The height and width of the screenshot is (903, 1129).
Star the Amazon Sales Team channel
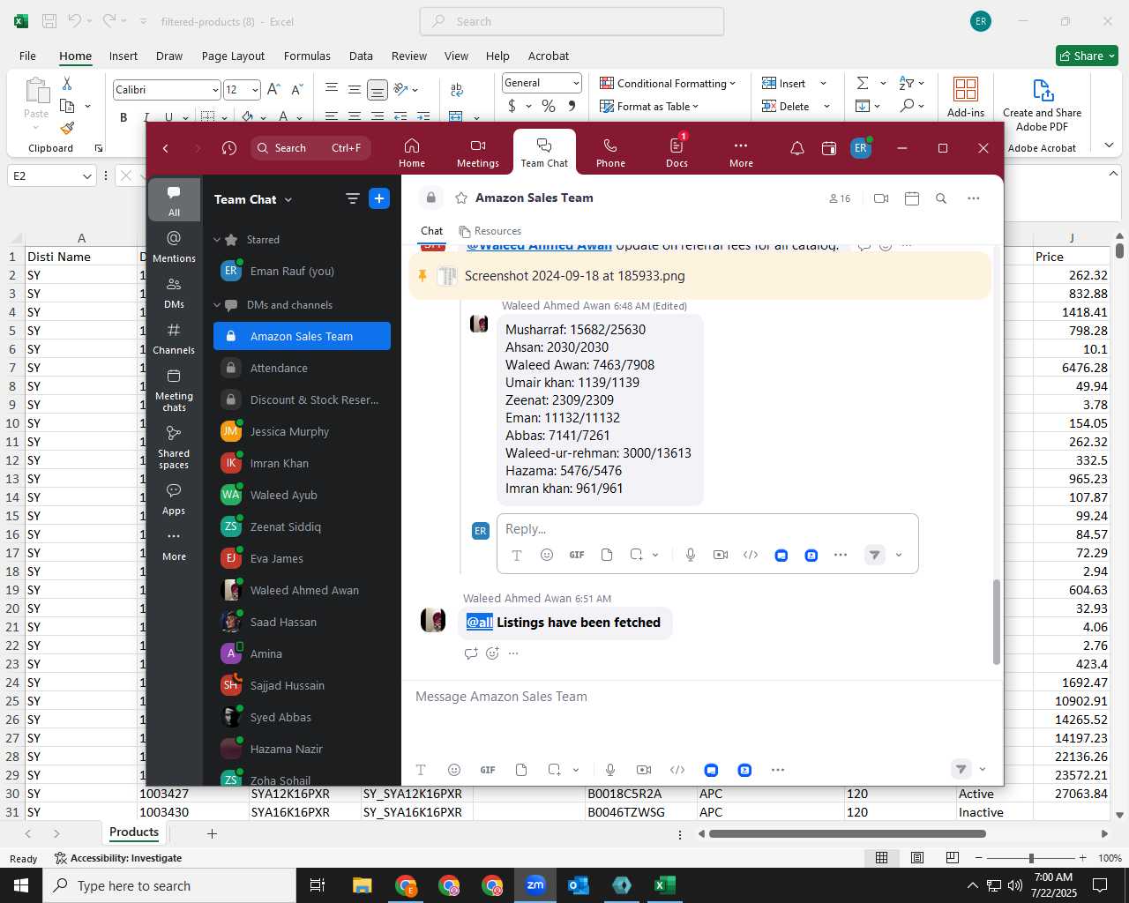(460, 198)
